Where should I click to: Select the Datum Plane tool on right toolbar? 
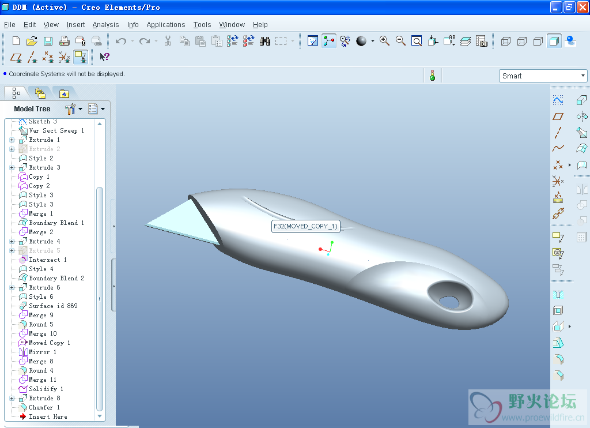(x=558, y=117)
